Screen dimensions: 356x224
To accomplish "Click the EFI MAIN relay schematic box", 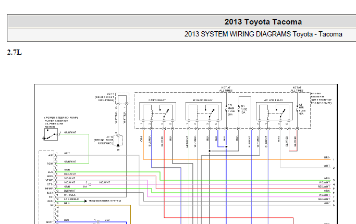I will pos(203,111).
